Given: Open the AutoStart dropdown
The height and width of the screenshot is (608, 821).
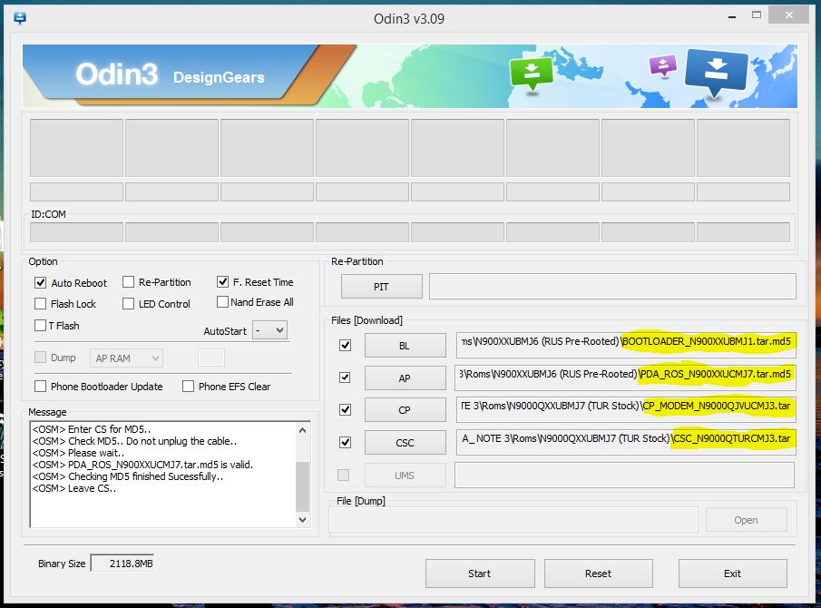Looking at the screenshot, I should pos(269,330).
